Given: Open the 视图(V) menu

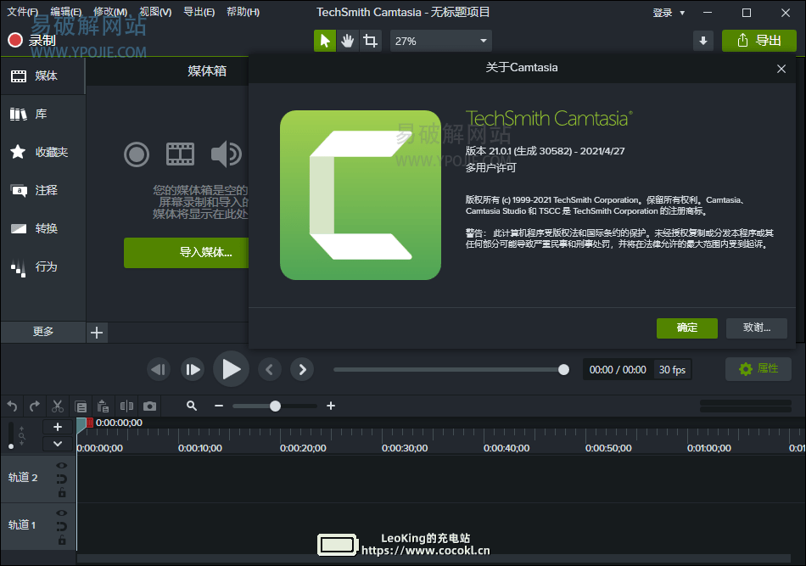Looking at the screenshot, I should 155,12.
